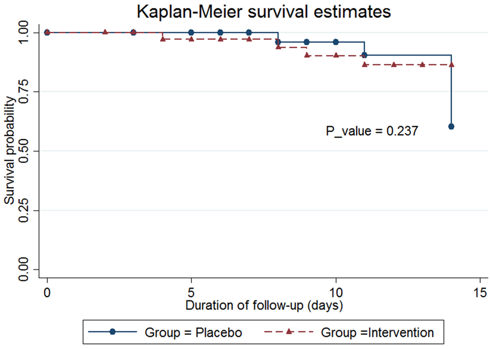Click the 15 x-axis tick label

point(480,292)
